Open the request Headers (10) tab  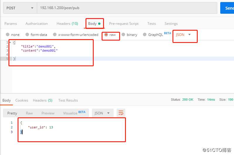67,24
